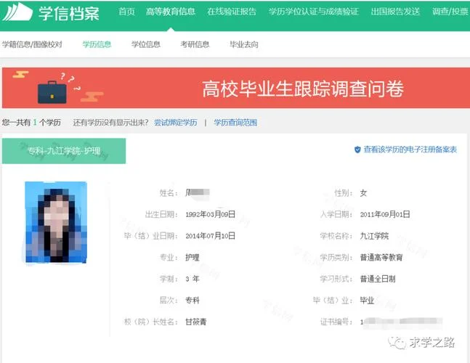Click the 3 年 program length value
The width and height of the screenshot is (470, 363).
193,279
